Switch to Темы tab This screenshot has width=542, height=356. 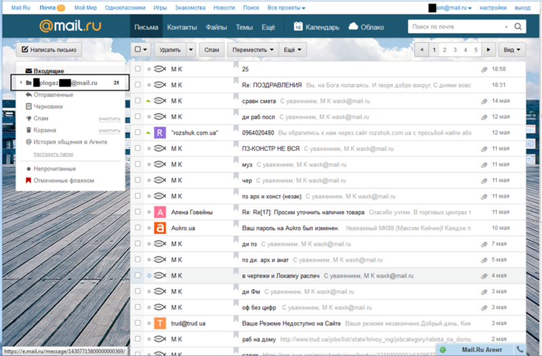(244, 27)
